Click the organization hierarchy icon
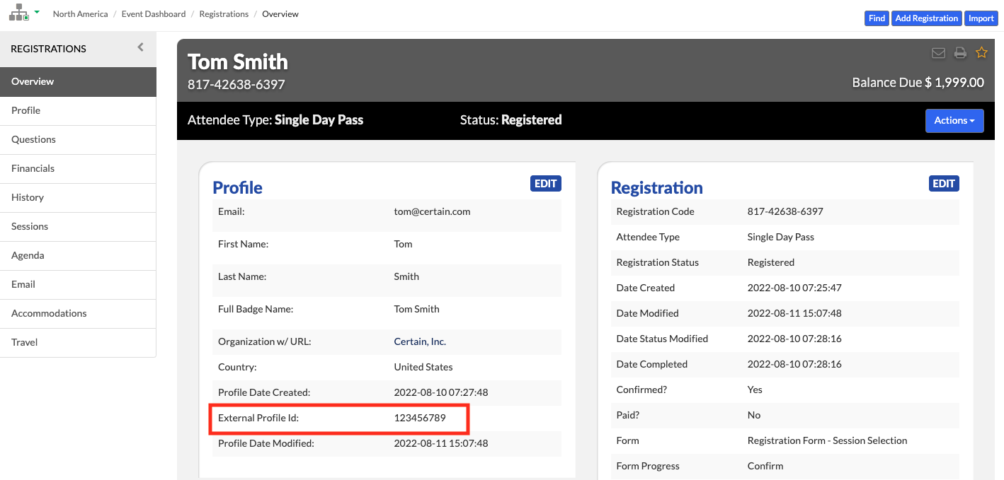This screenshot has width=1004, height=480. (18, 13)
